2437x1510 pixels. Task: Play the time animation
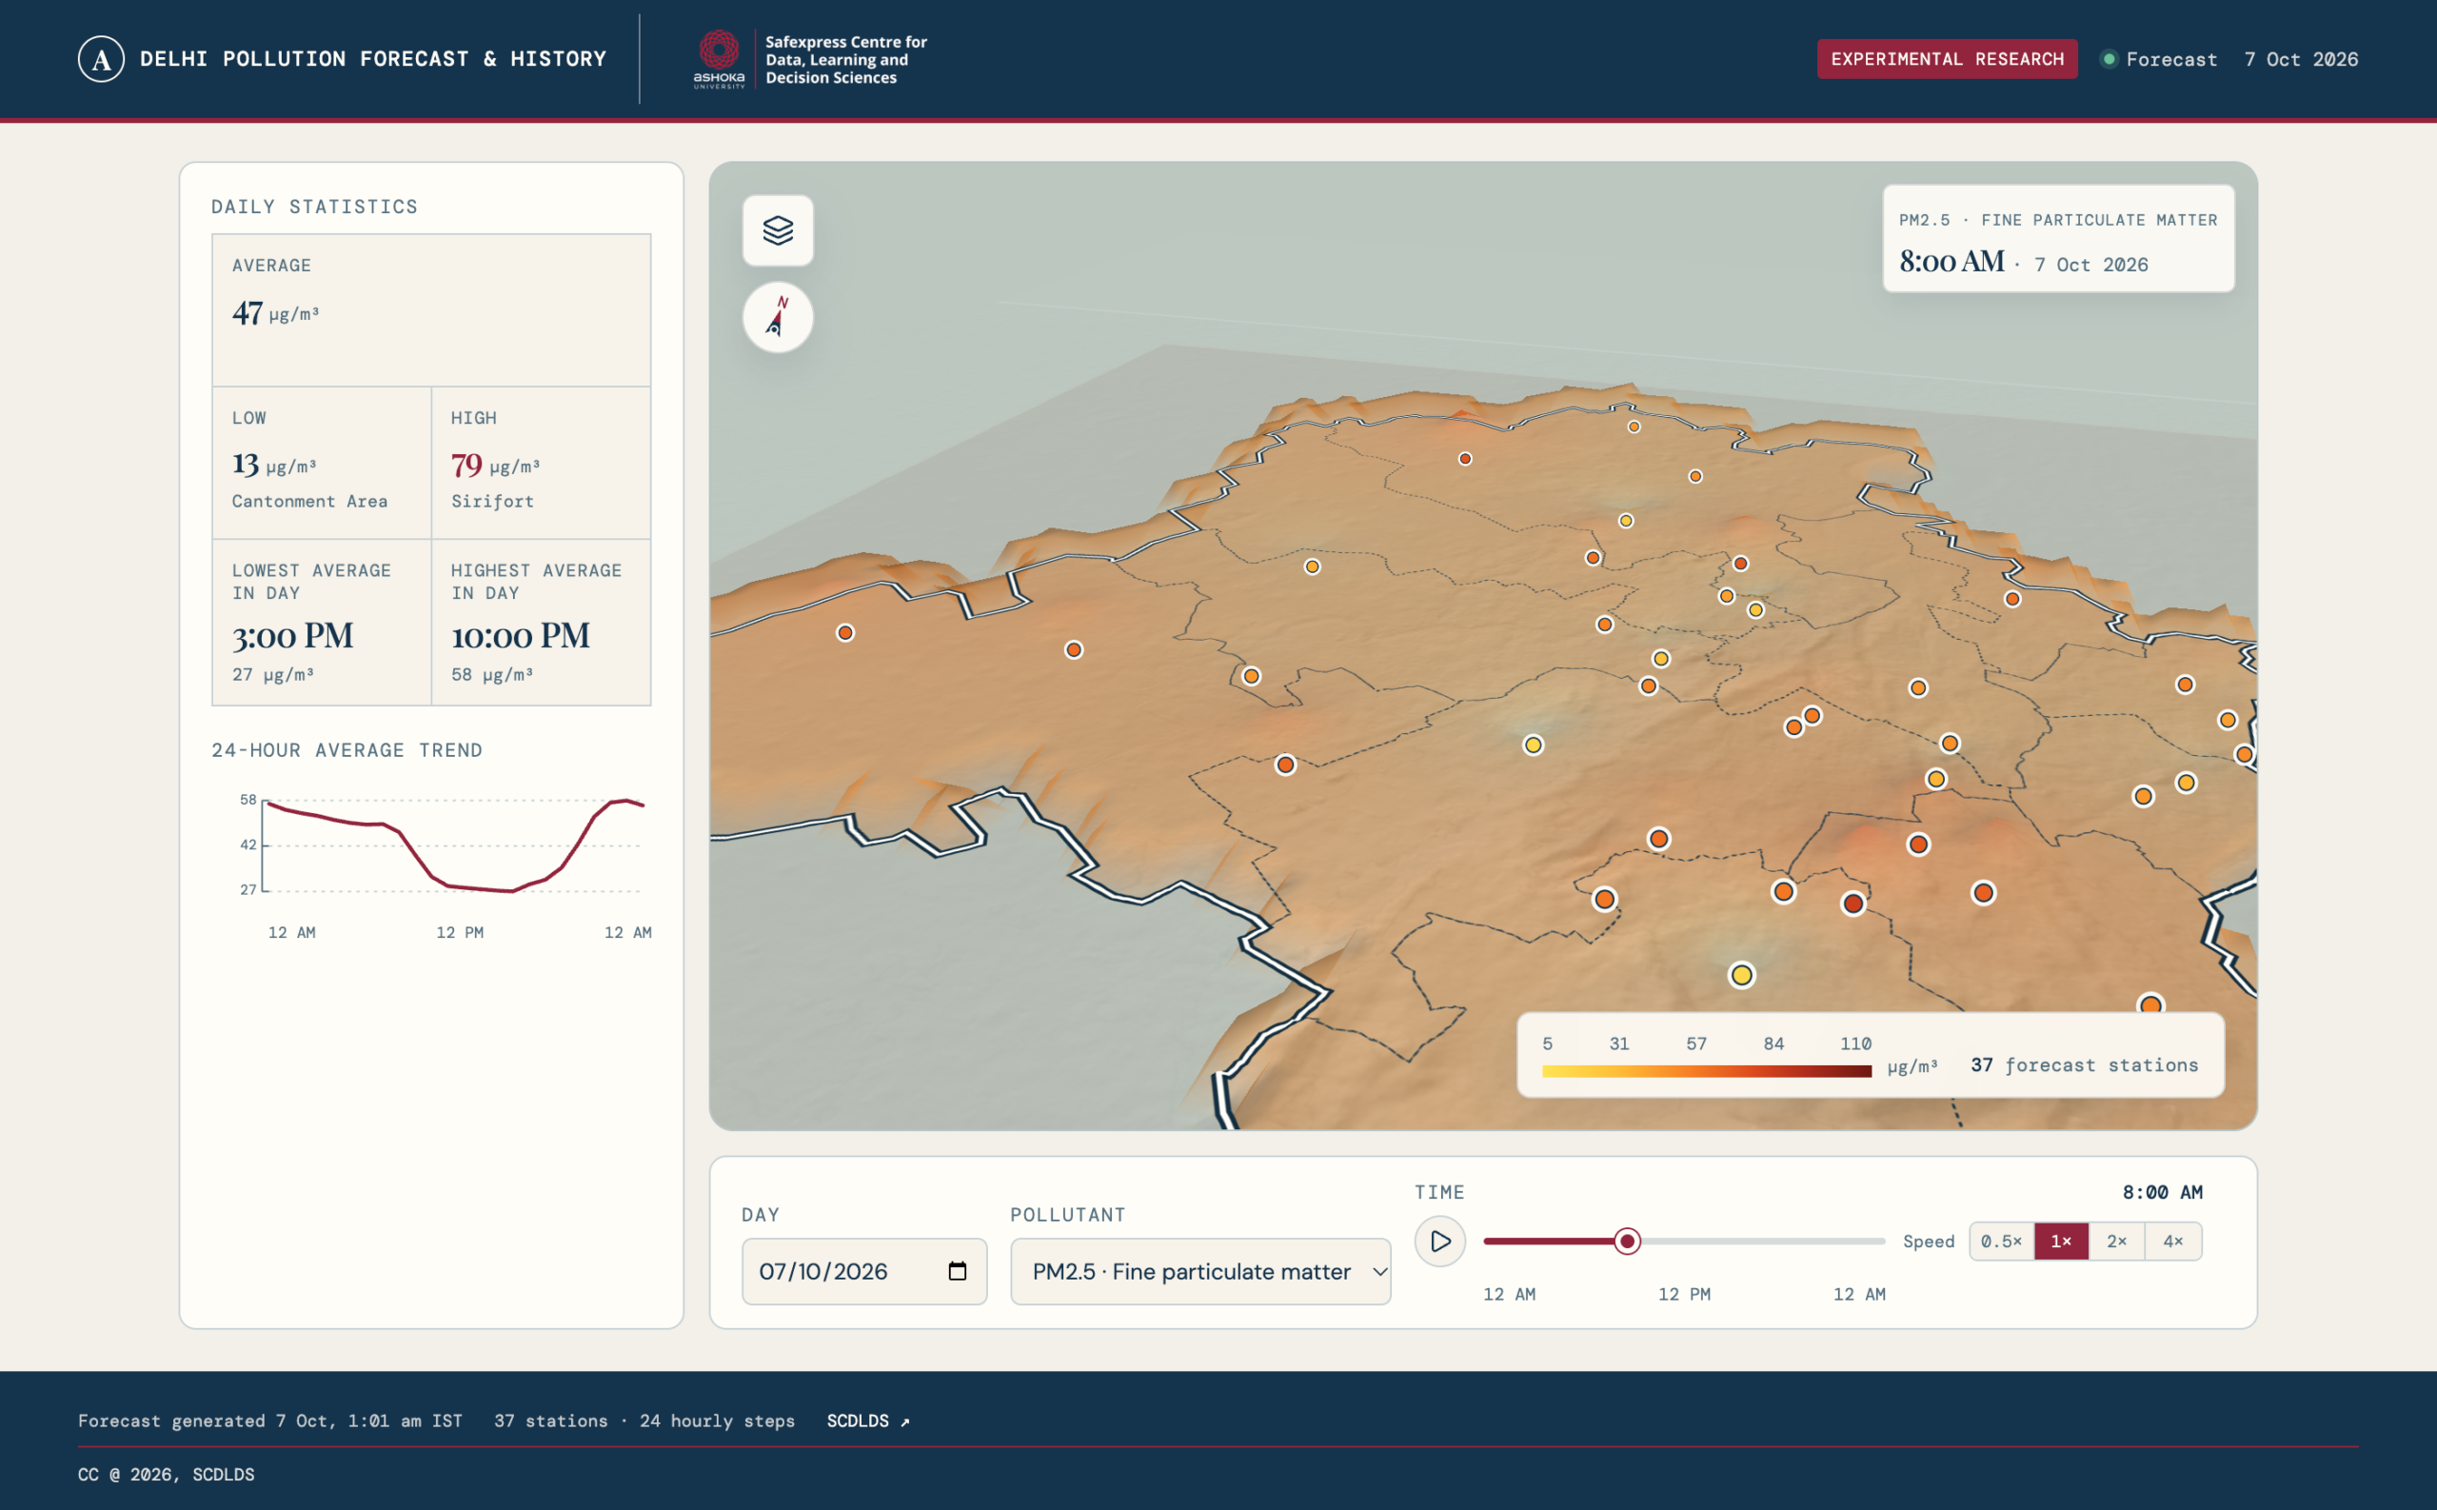(x=1439, y=1242)
